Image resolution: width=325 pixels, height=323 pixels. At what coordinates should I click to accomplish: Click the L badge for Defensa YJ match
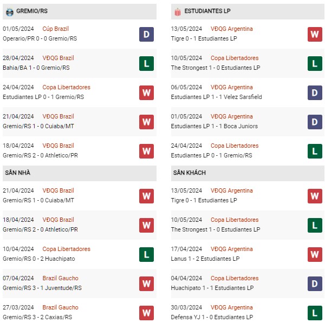(315, 313)
